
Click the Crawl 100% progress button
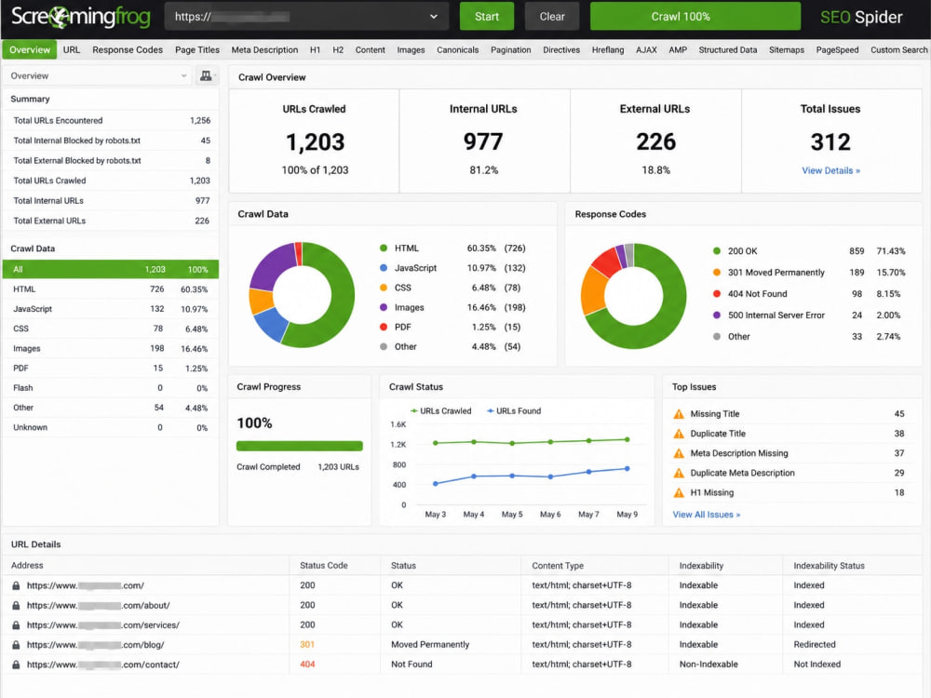click(695, 17)
